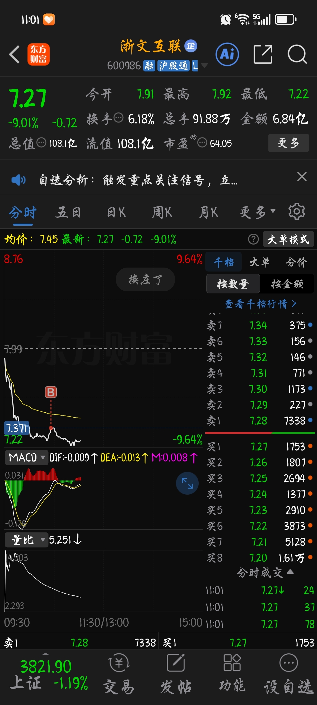Tap the Wi-Fi status icon

pyautogui.click(x=242, y=19)
